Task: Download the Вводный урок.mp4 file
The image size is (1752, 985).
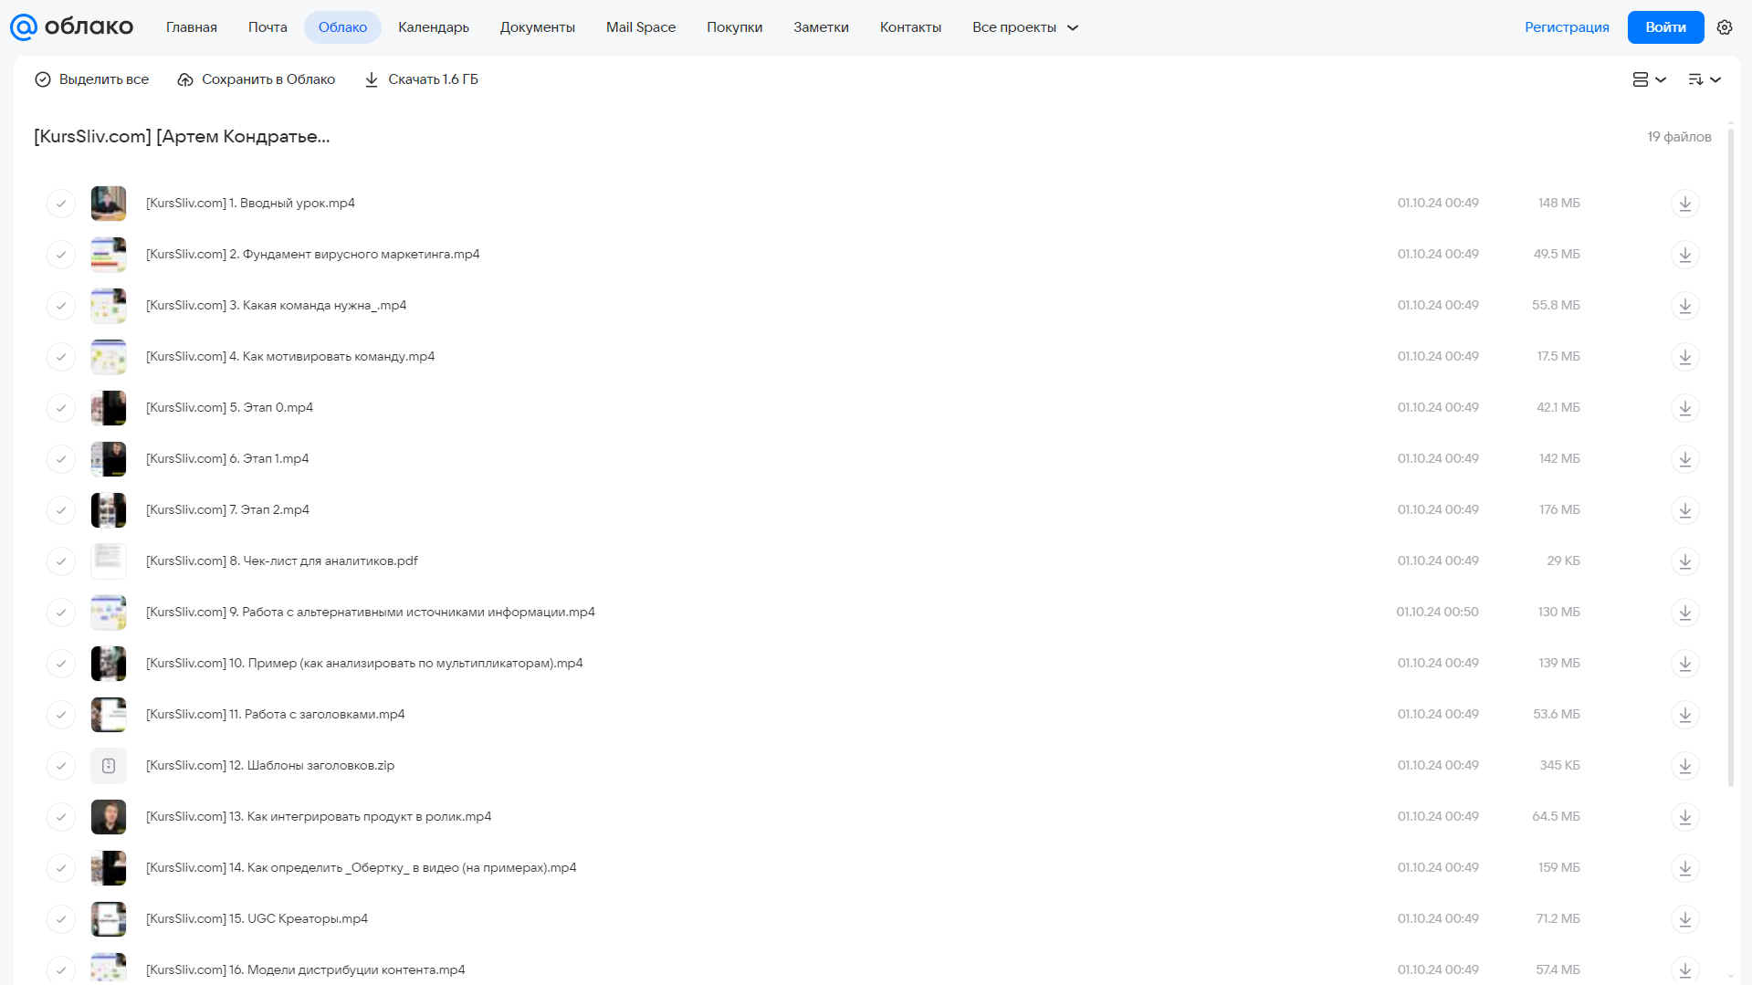Action: pyautogui.click(x=1684, y=204)
